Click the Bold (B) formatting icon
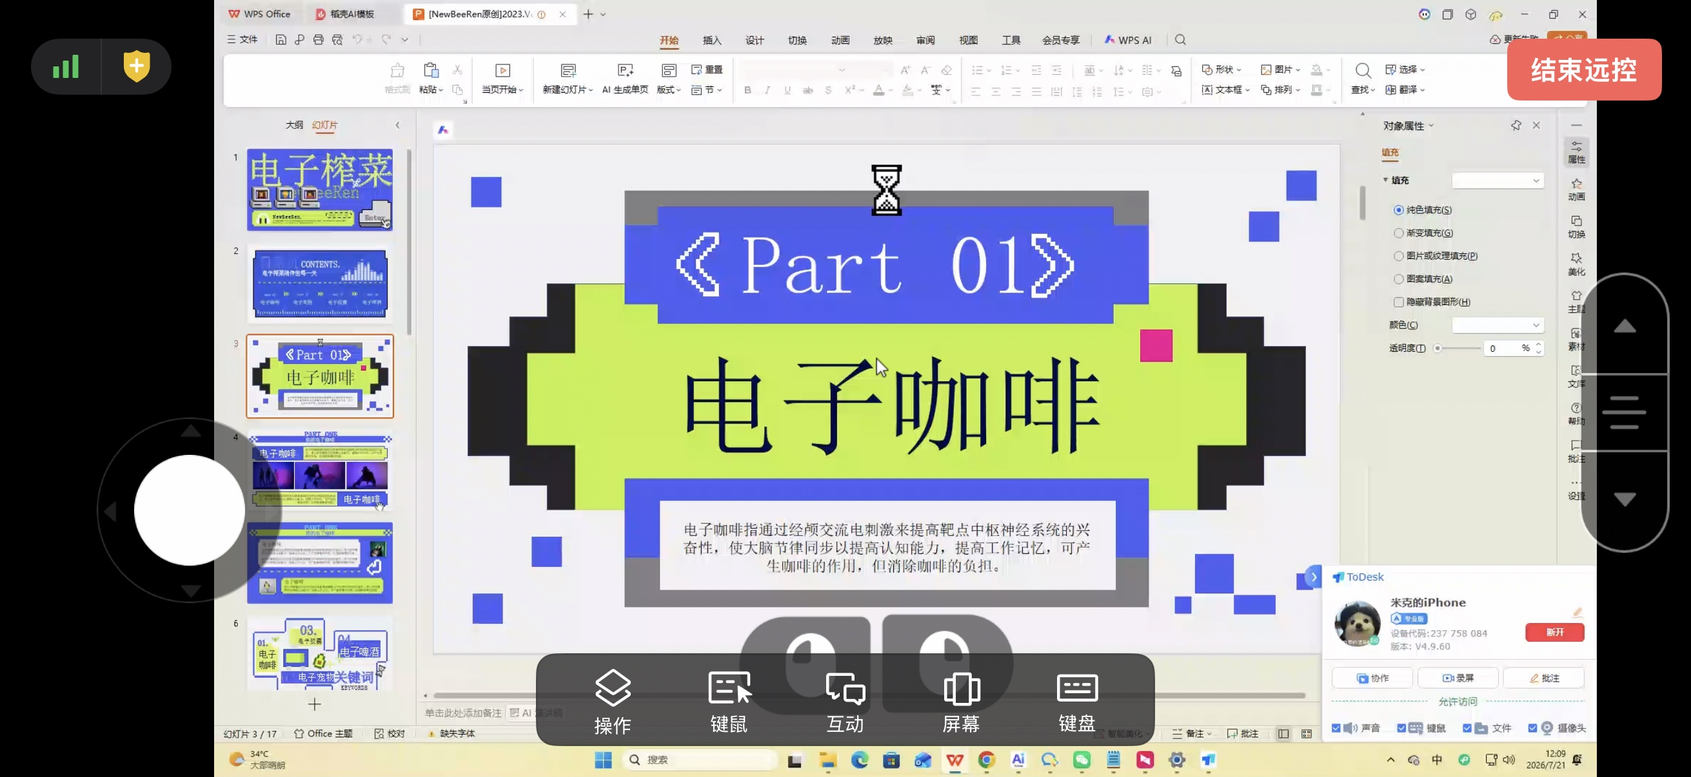The width and height of the screenshot is (1691, 777). pos(747,90)
